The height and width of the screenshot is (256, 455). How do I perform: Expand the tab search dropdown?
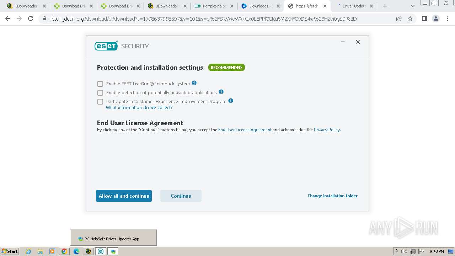click(412, 6)
